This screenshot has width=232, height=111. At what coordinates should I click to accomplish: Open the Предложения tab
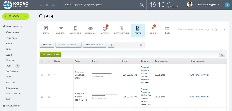(x=121, y=30)
